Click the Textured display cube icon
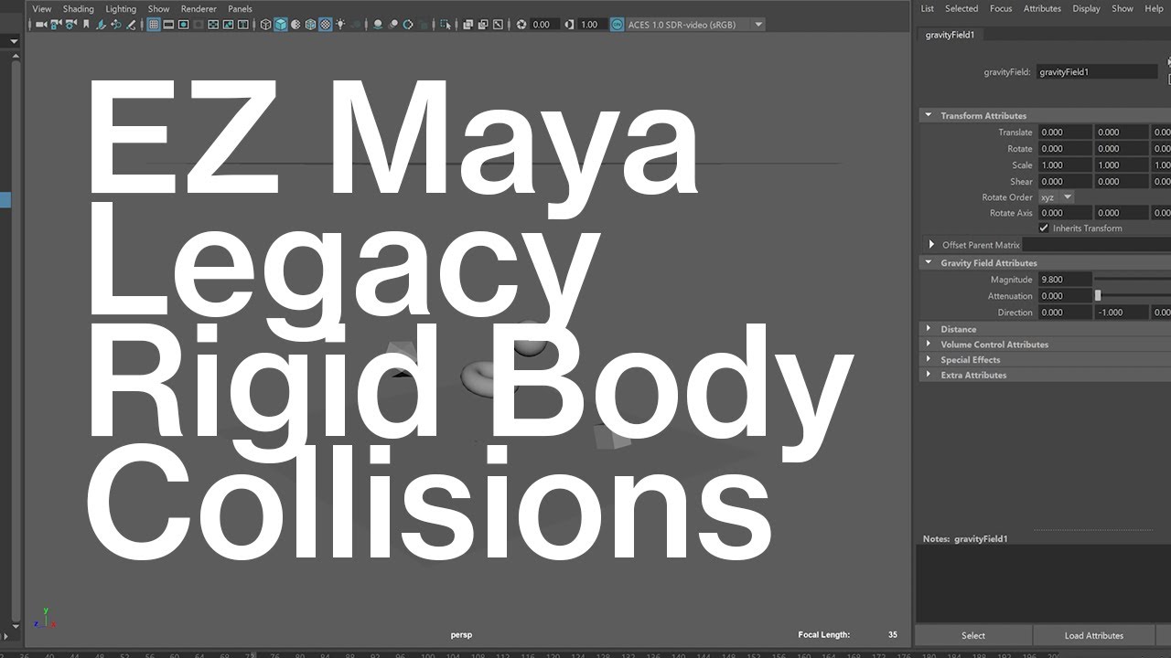This screenshot has width=1171, height=658. coord(326,25)
